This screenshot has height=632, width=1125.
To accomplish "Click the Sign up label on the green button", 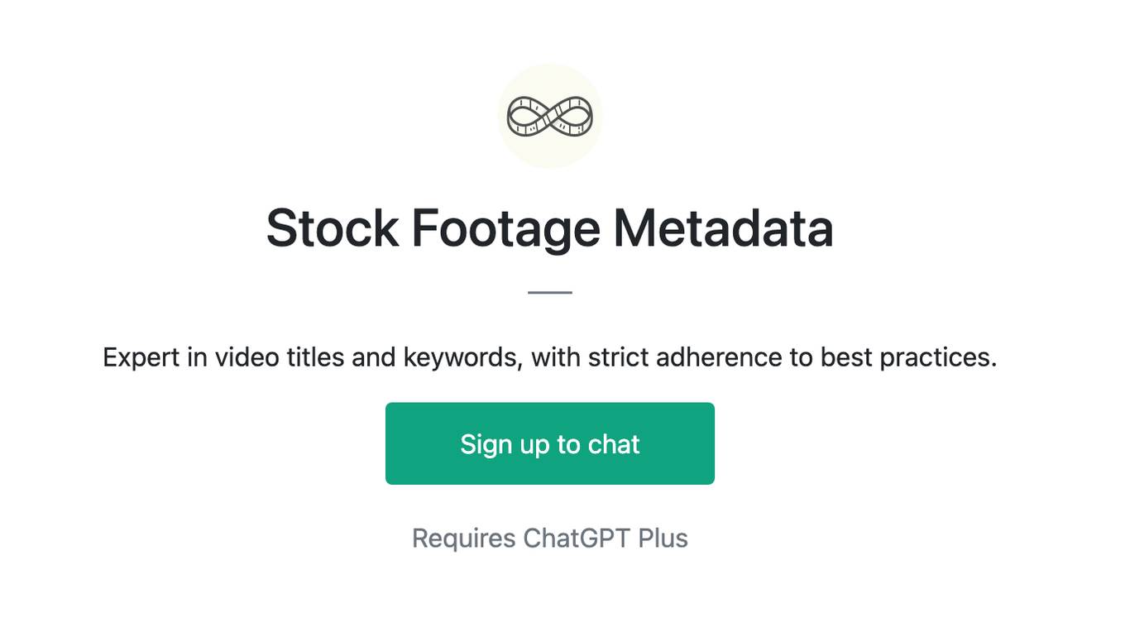I will tap(505, 444).
